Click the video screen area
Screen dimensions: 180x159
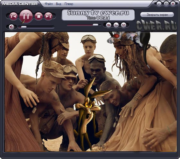coord(91,92)
